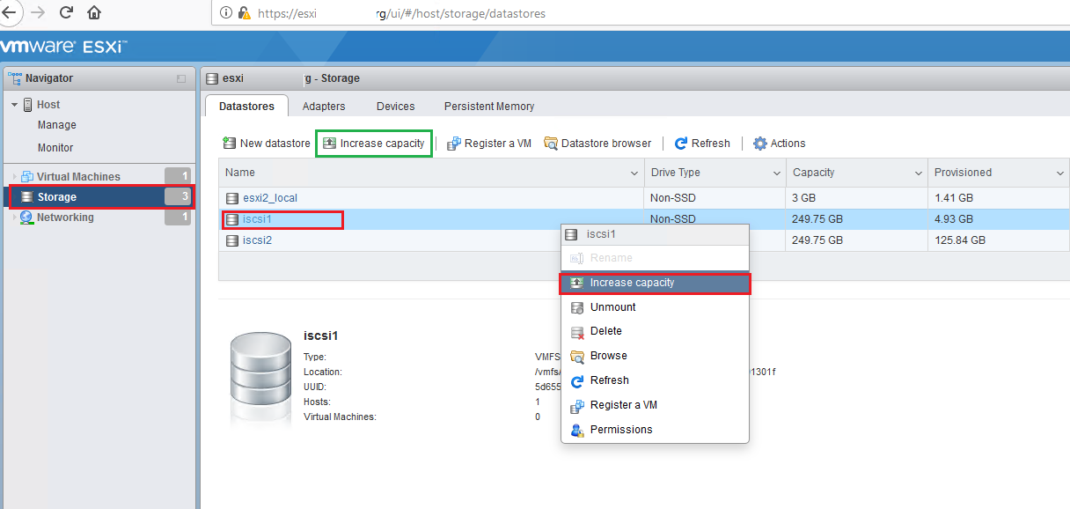
Task: Collapse the Navigator panel with the corner icon
Action: point(181,78)
